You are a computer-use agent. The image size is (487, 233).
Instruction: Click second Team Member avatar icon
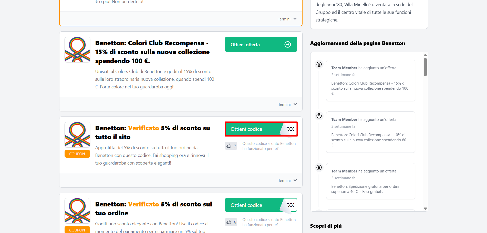click(319, 116)
